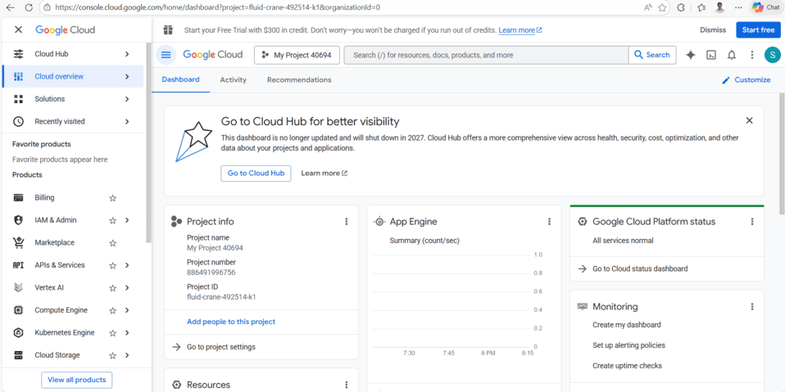The width and height of the screenshot is (785, 392).
Task: Click the IAM & Admin shield icon
Action: (18, 220)
